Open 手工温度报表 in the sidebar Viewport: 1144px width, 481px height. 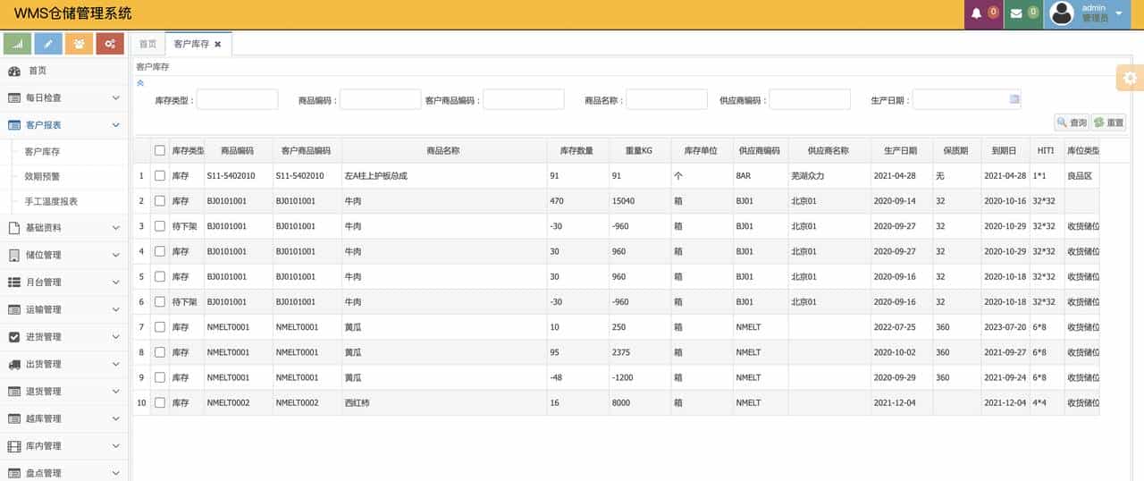(x=51, y=202)
